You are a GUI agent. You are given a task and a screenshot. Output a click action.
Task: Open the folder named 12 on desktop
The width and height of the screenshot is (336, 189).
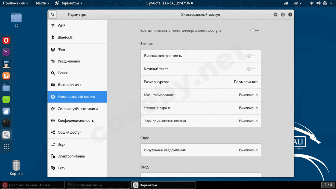(16, 20)
